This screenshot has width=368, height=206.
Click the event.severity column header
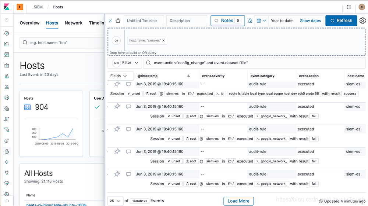pos(213,76)
